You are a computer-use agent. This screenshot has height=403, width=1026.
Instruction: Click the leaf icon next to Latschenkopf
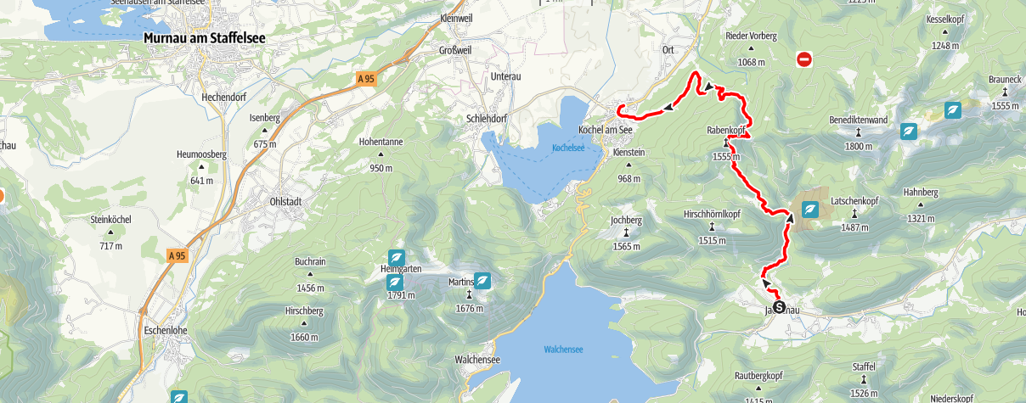pyautogui.click(x=811, y=210)
